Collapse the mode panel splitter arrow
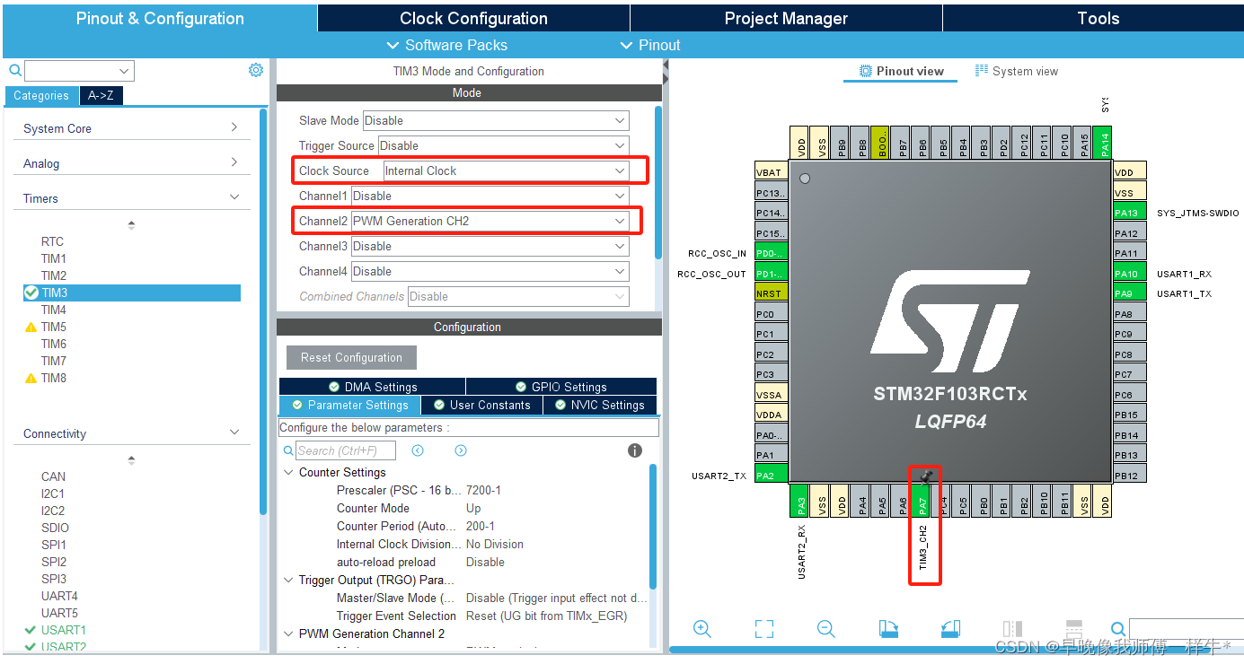The image size is (1244, 664). [x=666, y=66]
